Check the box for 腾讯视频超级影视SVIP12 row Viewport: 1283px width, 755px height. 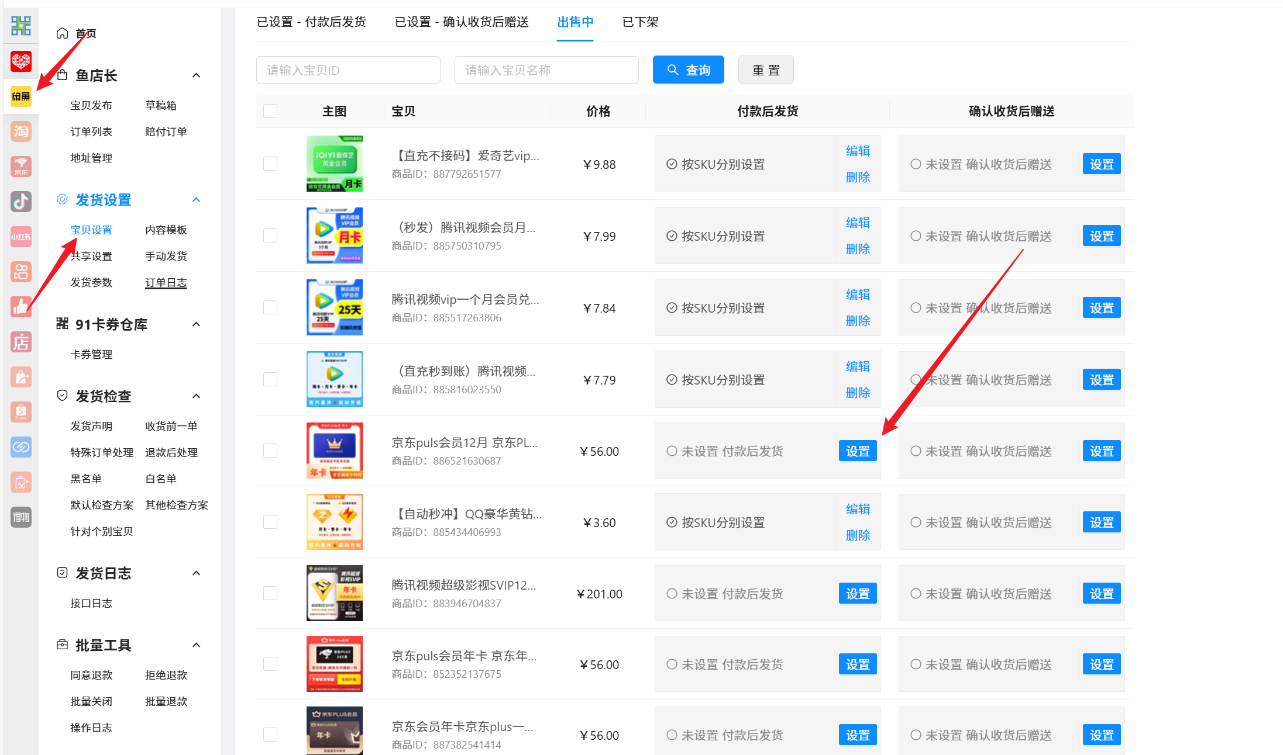click(270, 593)
